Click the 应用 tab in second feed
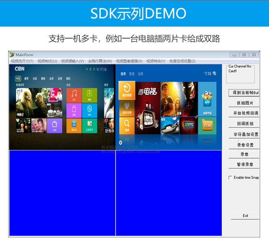The width and height of the screenshot is (269, 246). click(x=140, y=74)
